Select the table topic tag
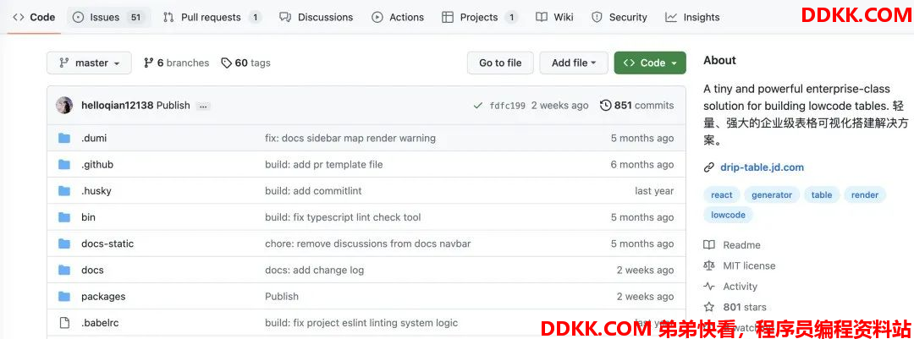The image size is (914, 339). pos(822,195)
